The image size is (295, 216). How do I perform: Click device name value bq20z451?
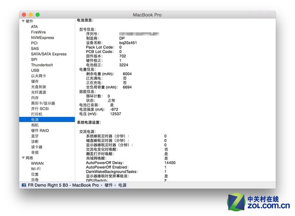pos(128,43)
